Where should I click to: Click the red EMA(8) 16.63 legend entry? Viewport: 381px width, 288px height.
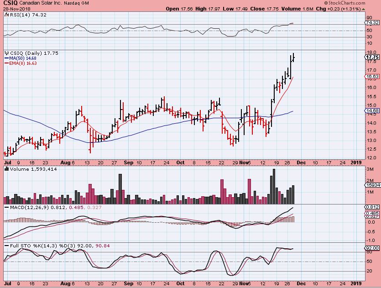click(21, 63)
